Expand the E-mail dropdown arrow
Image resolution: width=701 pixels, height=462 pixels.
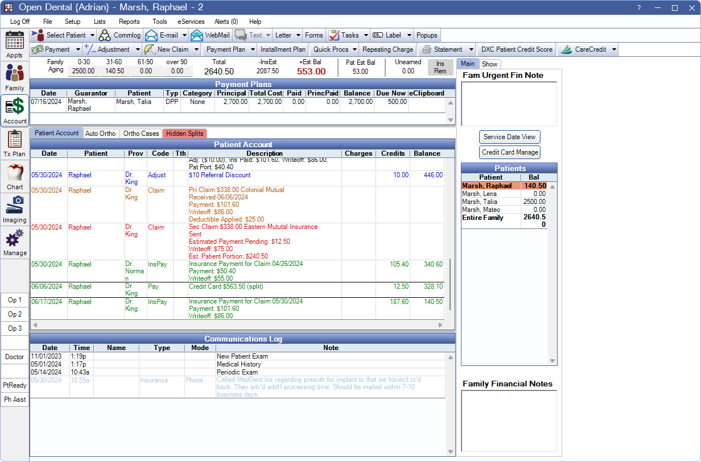pos(185,35)
